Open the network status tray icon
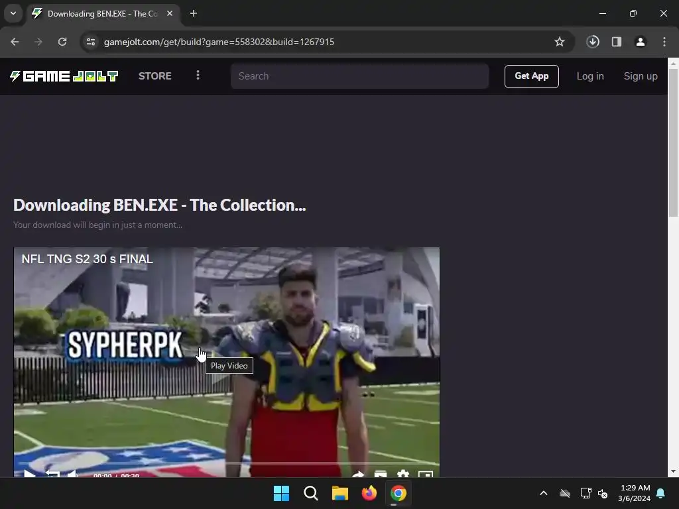The image size is (679, 509). coord(586,493)
